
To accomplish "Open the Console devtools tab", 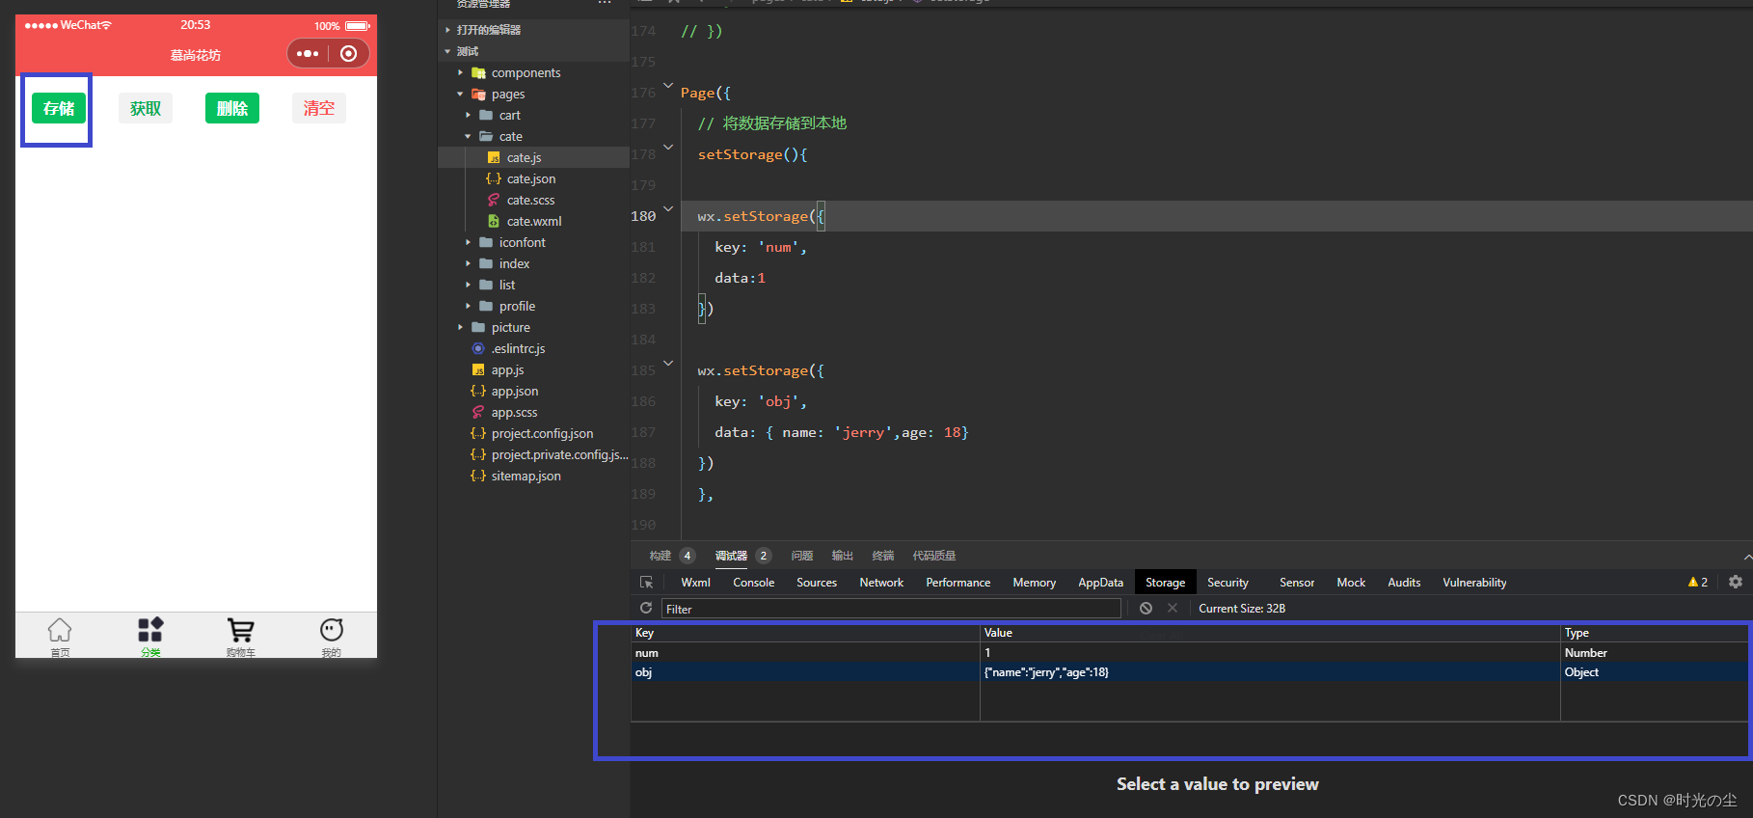I will pyautogui.click(x=754, y=583).
